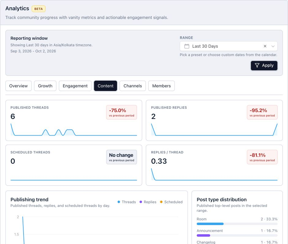
Task: Click the -75.0% Published Threads change badge
Action: point(122,112)
